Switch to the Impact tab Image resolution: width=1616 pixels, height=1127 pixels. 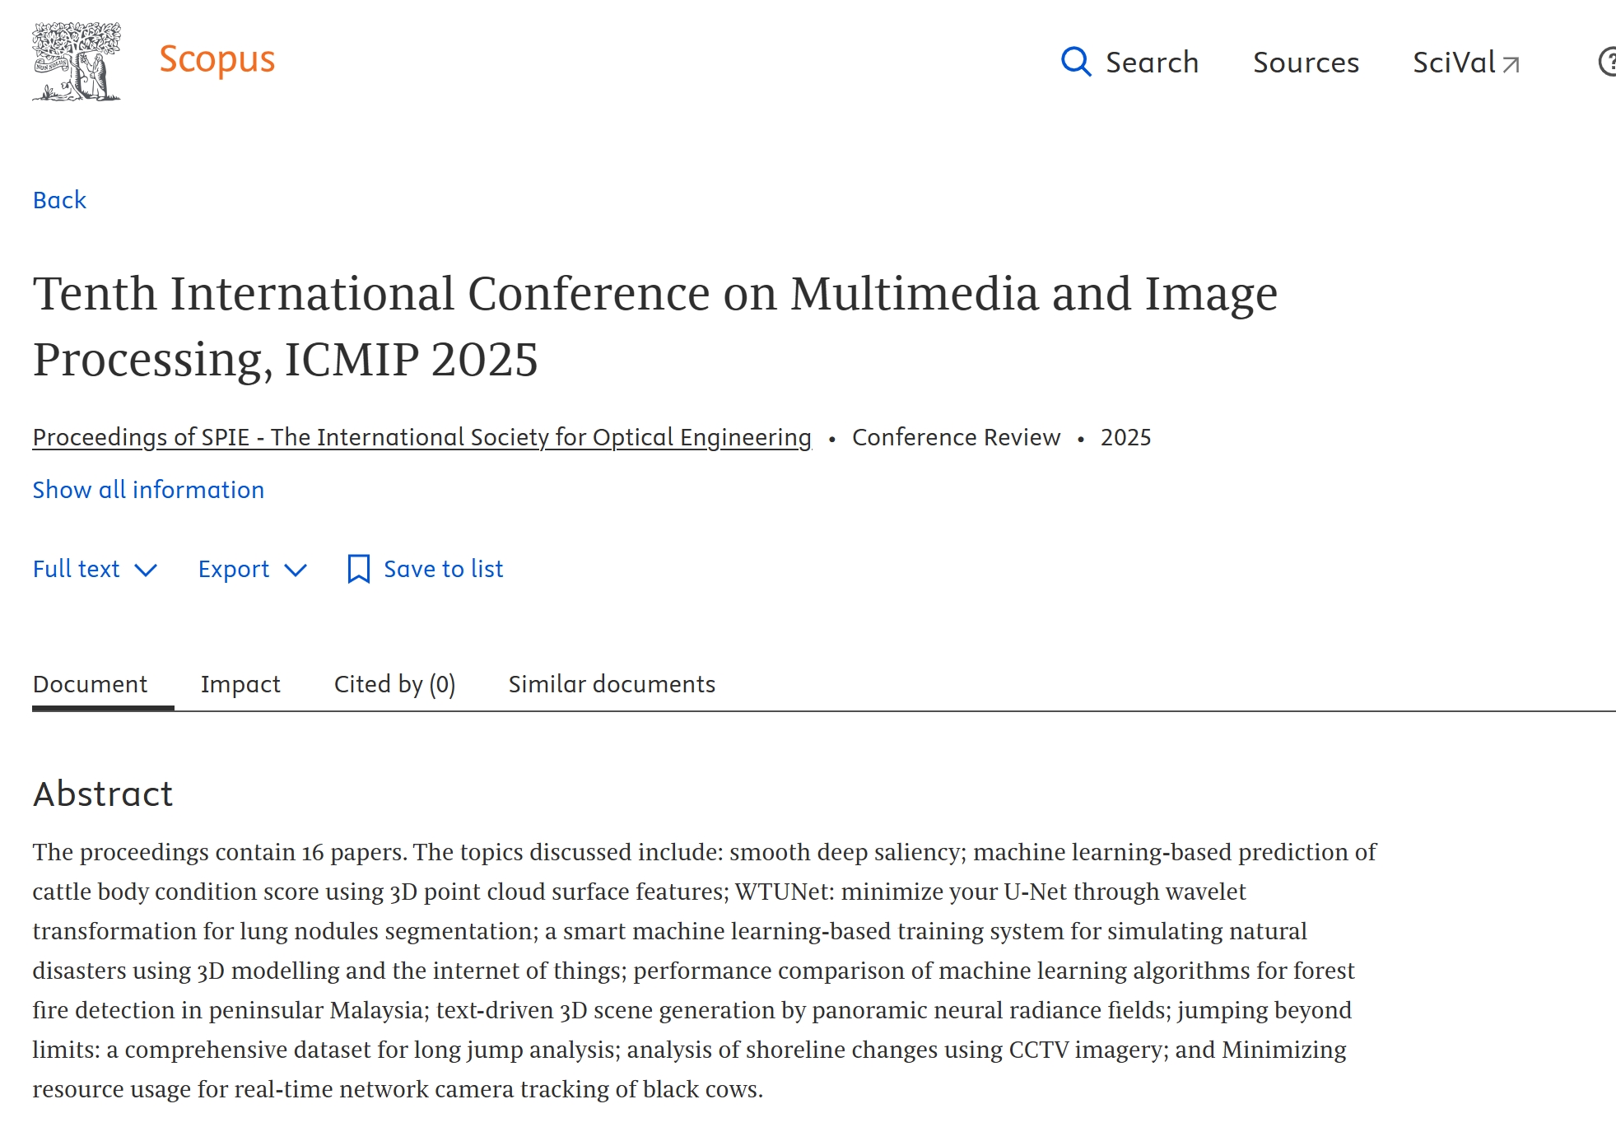(x=240, y=684)
